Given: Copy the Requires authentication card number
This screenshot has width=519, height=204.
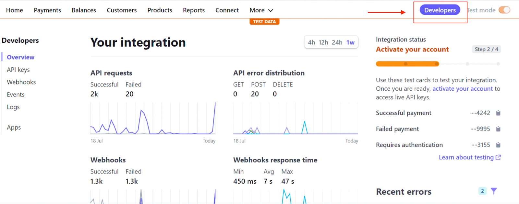Looking at the screenshot, I should (498, 145).
